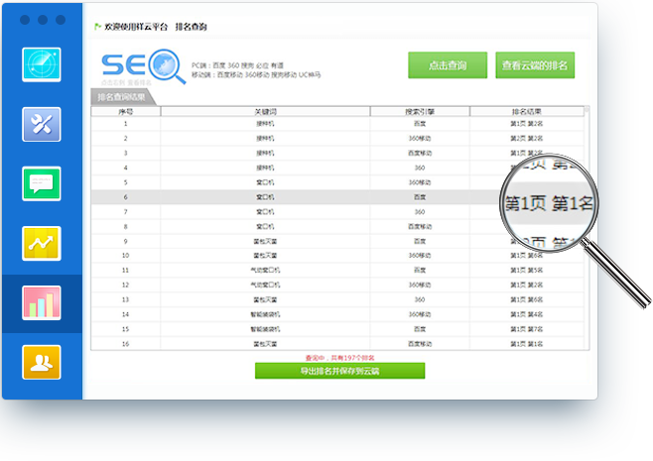Click 360 search engine cell in row 13
This screenshot has width=653, height=461.
(x=420, y=299)
